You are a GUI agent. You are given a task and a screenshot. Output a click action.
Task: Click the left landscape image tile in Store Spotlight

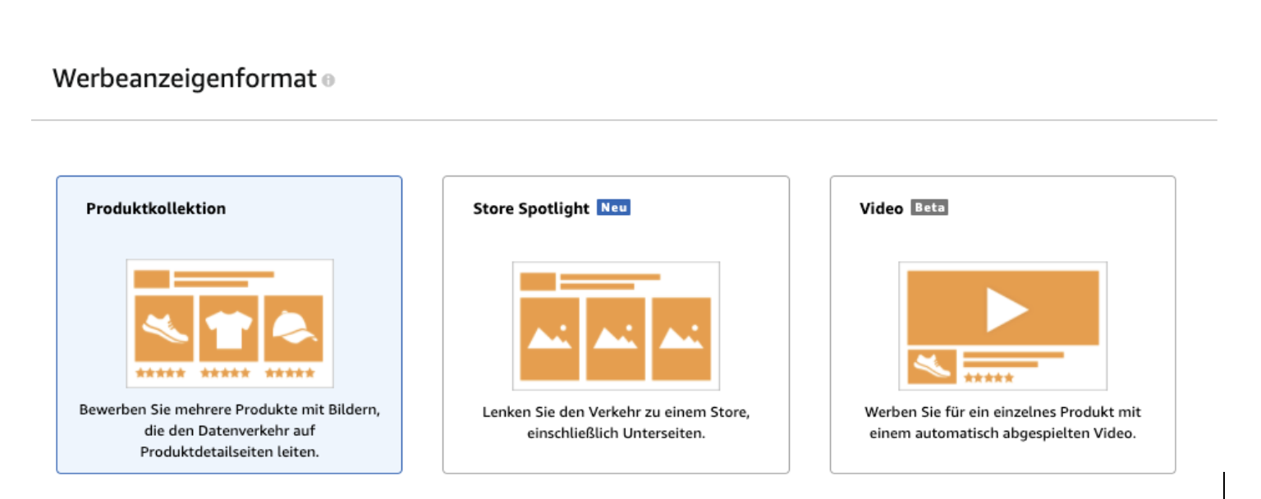click(549, 338)
